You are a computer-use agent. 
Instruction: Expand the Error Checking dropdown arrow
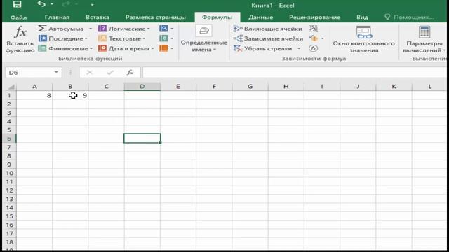click(323, 38)
